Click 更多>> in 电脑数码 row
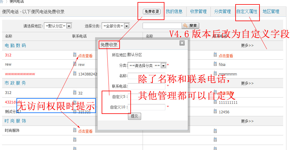The width and height of the screenshot is (290, 150). (247, 45)
